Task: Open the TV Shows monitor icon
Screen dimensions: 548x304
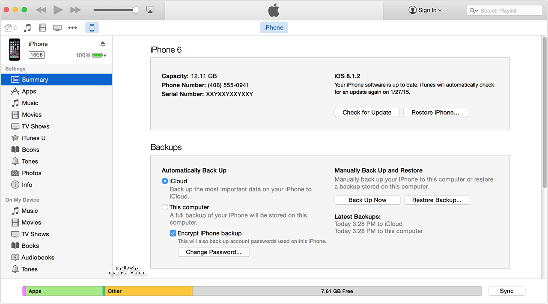Action: tap(57, 28)
